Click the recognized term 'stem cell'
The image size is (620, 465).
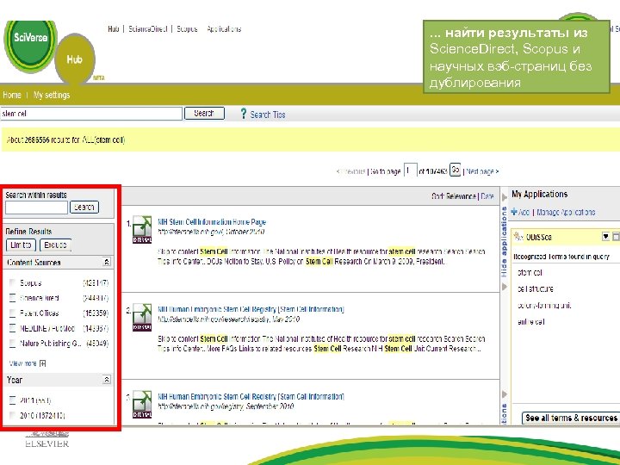coord(530,272)
